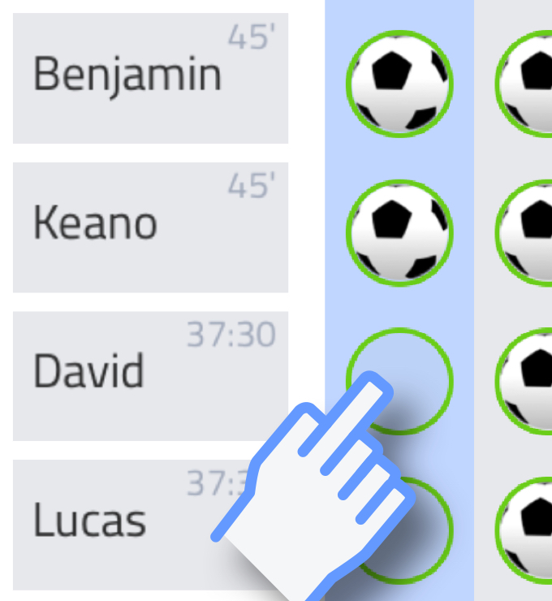
Task: Toggle Benjamin's soccer ball in the blue column
Action: coord(399,84)
